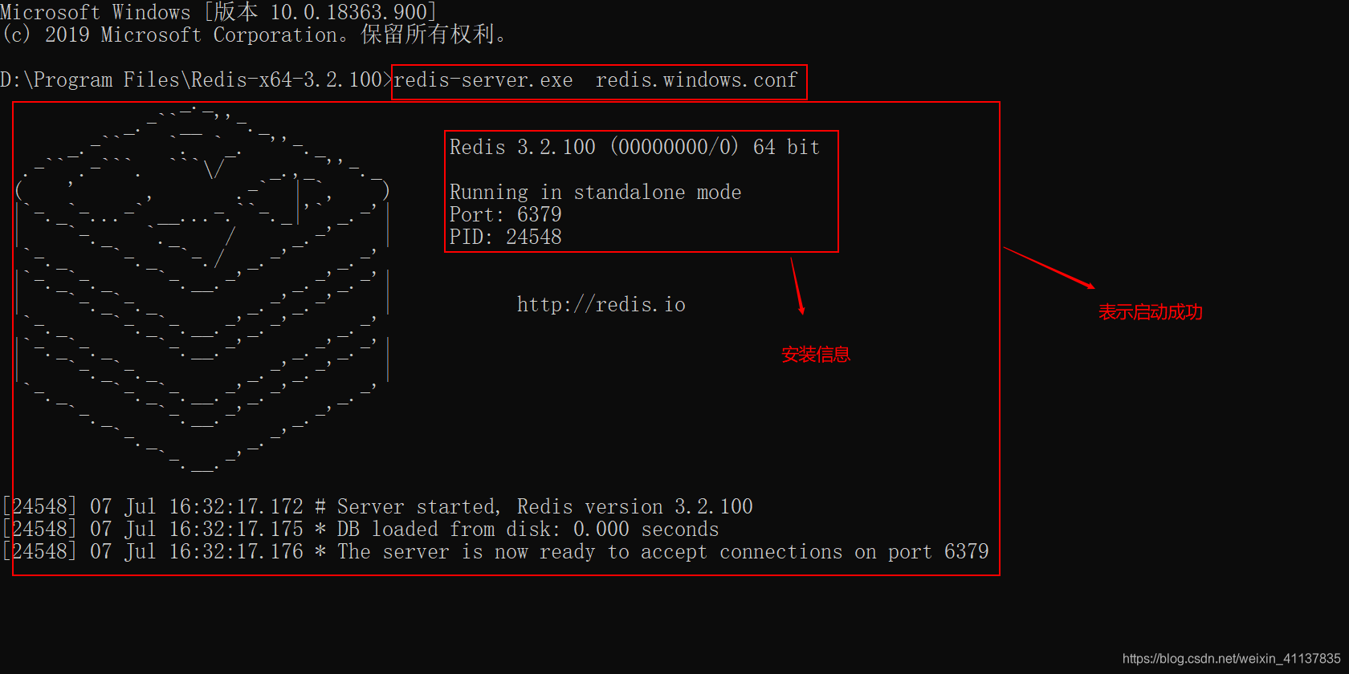Click the 'redis-server.exe' command text
The image size is (1349, 674).
point(483,80)
